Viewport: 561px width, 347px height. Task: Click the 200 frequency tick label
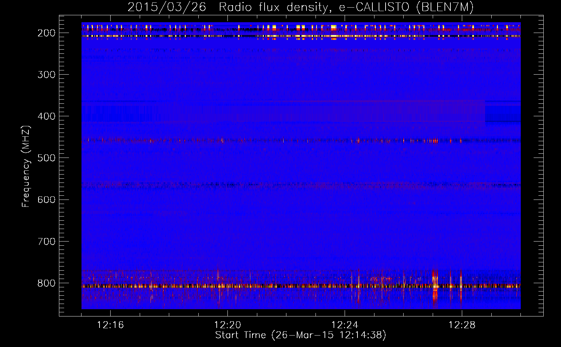pos(46,33)
